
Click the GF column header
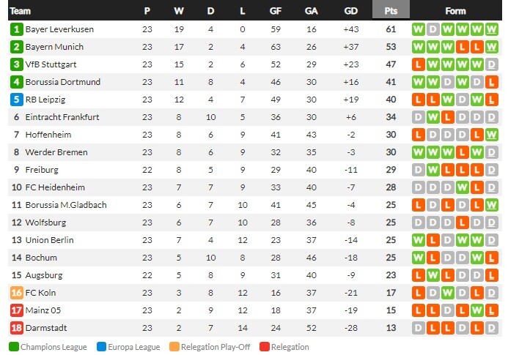tap(276, 11)
